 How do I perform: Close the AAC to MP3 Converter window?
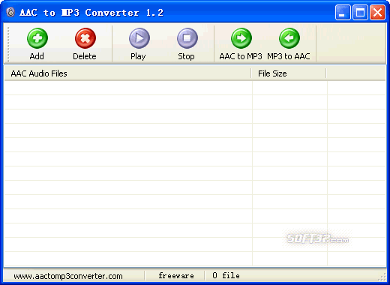[x=377, y=12]
